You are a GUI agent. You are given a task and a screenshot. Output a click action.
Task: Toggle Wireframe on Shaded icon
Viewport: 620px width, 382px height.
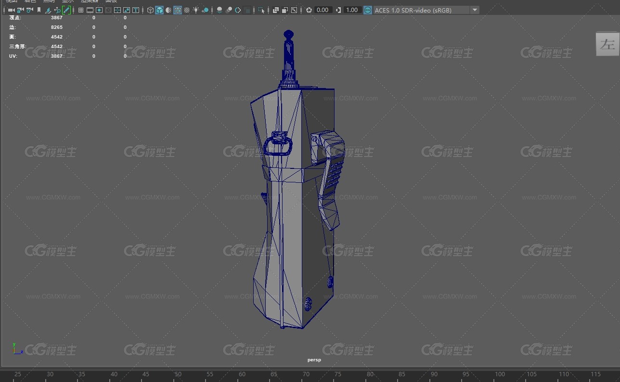click(x=178, y=10)
